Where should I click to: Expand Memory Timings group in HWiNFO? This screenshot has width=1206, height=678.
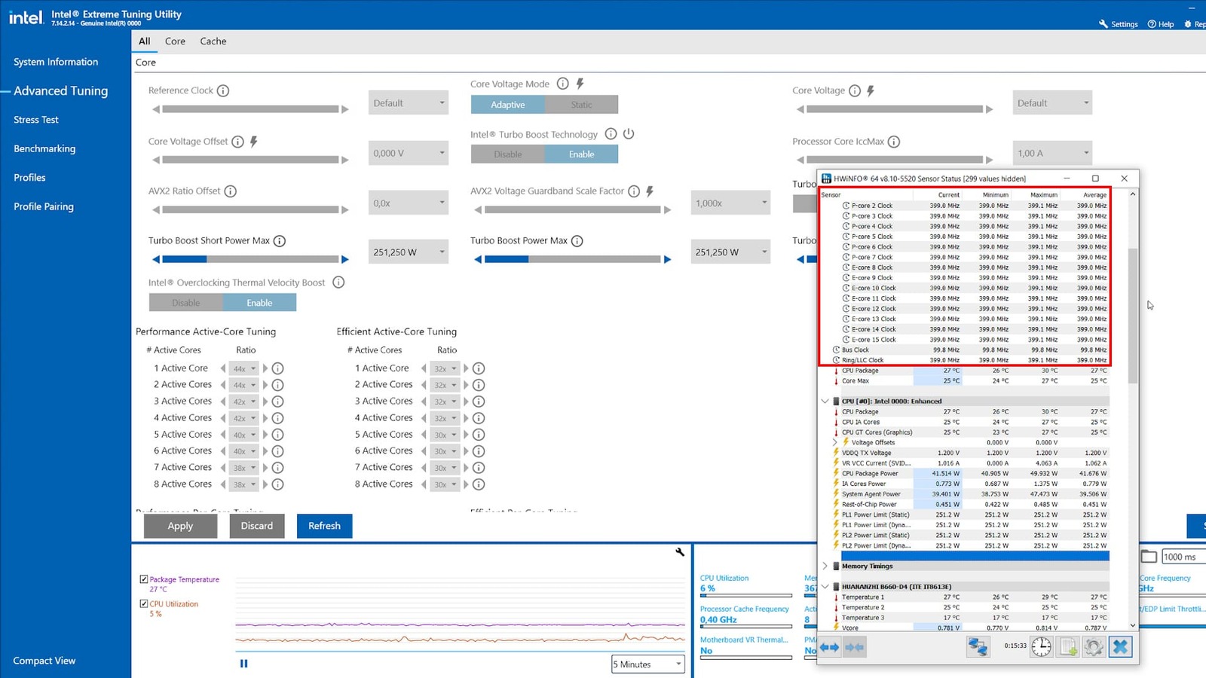(825, 567)
